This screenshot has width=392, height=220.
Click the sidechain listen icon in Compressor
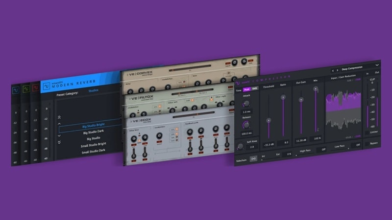(x=253, y=159)
